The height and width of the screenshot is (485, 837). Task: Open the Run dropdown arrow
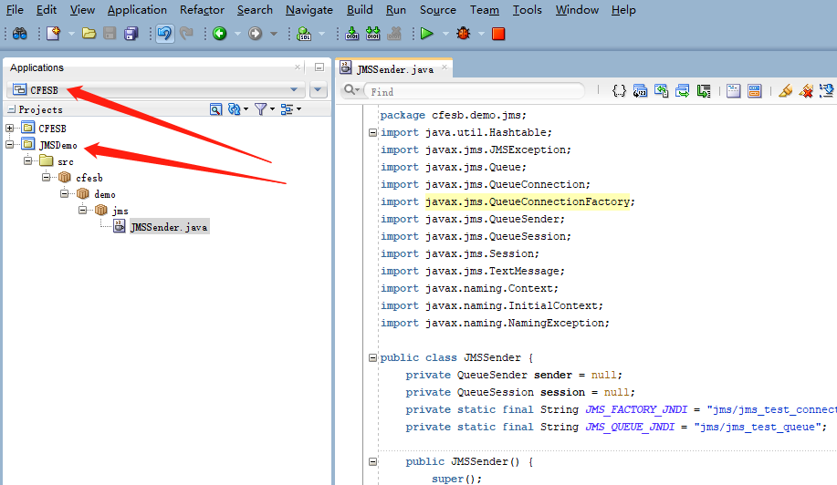tap(445, 34)
